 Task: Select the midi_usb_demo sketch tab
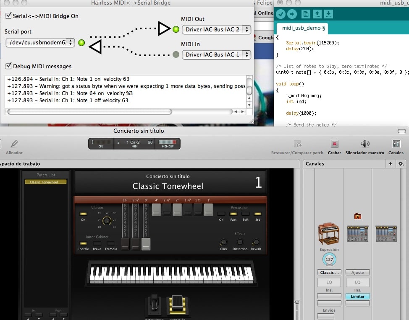tap(301, 28)
